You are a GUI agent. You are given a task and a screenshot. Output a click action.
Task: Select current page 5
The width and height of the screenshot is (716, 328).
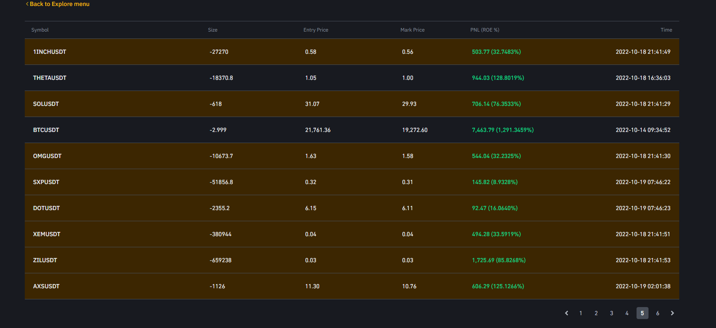click(x=642, y=313)
